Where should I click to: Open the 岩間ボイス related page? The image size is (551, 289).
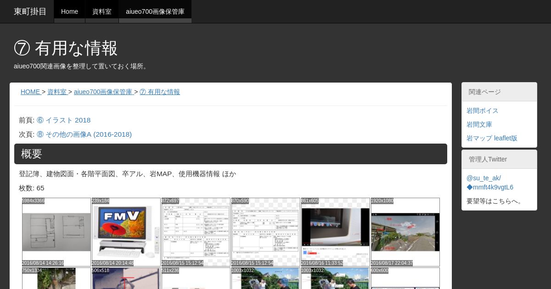click(x=483, y=111)
